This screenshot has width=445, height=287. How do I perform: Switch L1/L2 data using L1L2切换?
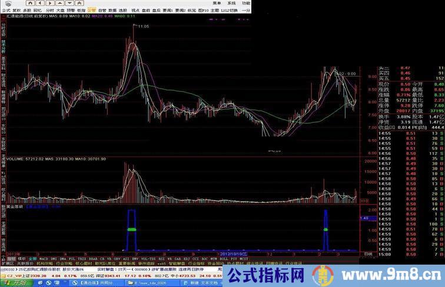tap(230, 10)
